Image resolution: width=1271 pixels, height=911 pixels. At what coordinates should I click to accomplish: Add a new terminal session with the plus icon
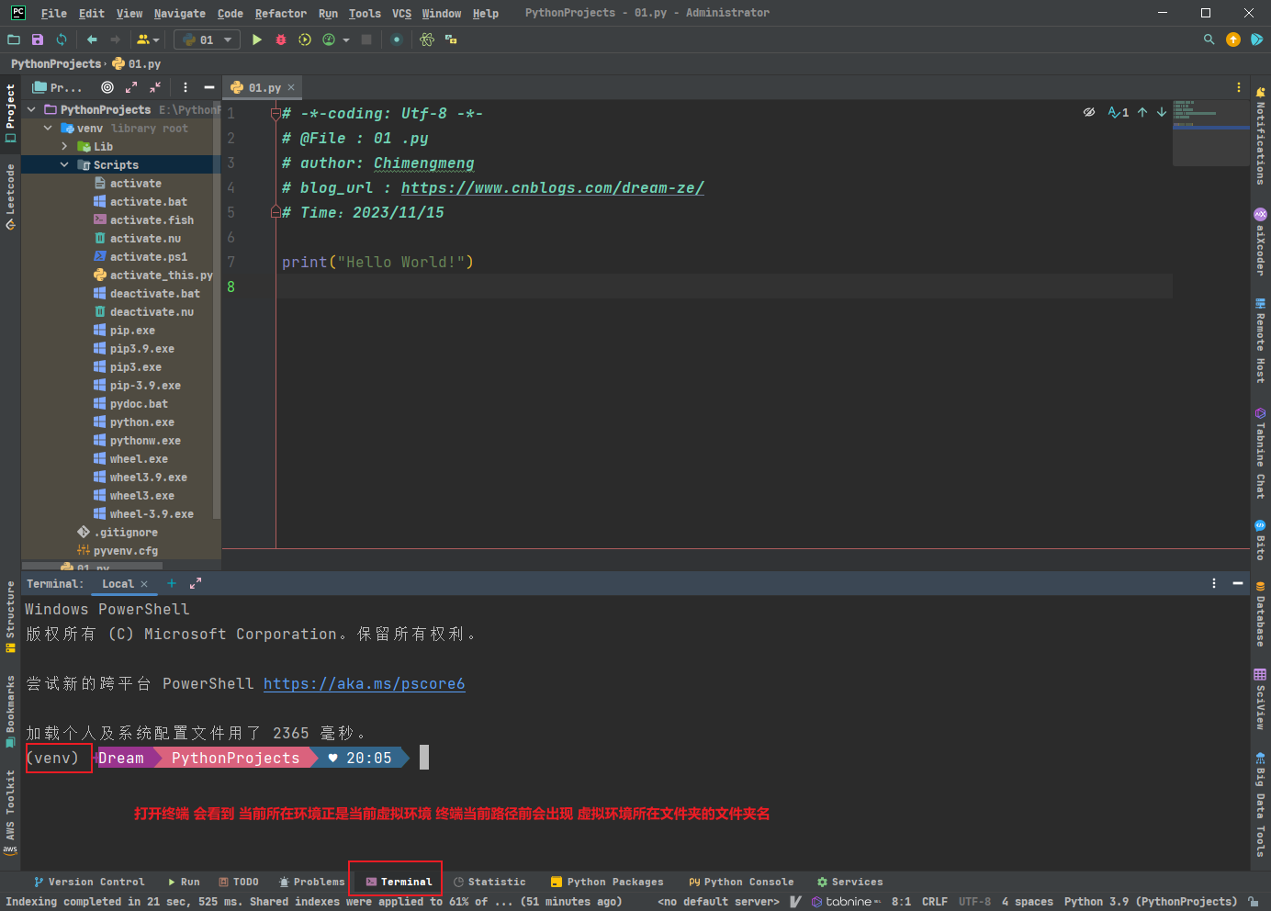point(171,583)
